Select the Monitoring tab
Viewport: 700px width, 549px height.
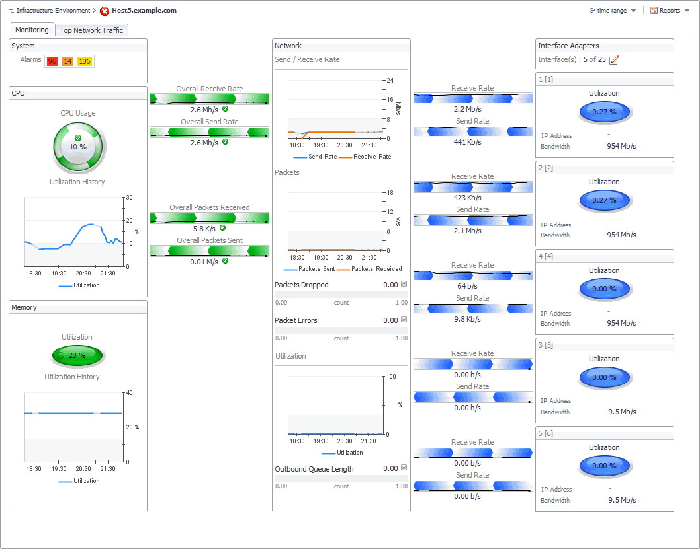click(x=32, y=30)
